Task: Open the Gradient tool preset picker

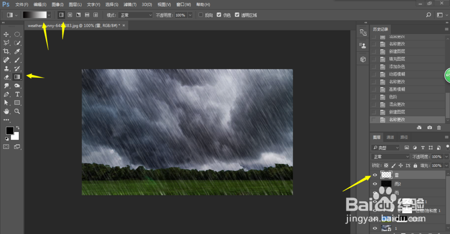Action: click(x=12, y=15)
